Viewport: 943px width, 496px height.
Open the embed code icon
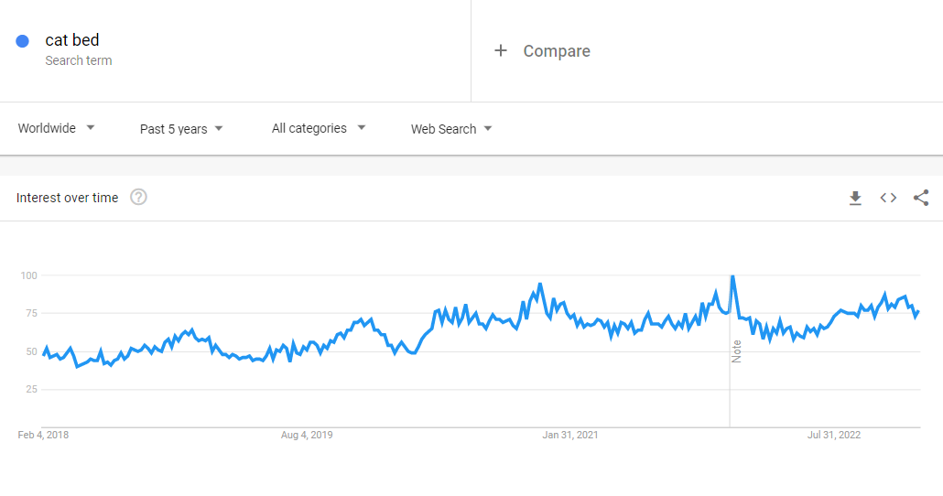[x=888, y=198]
